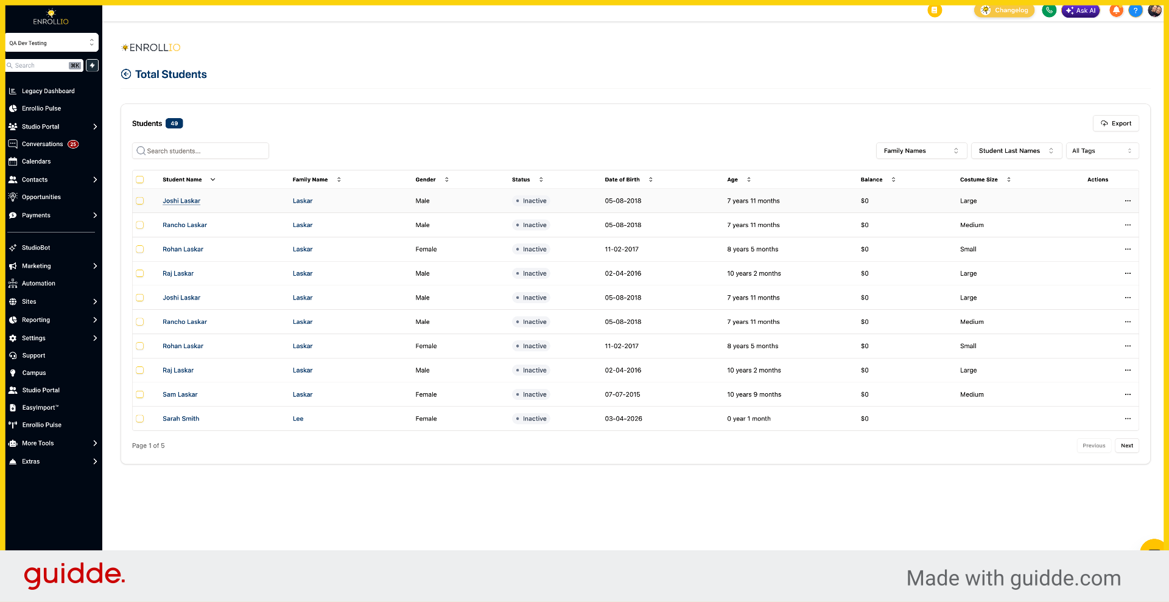Click the Ask AI button
The image size is (1169, 602).
(1081, 10)
